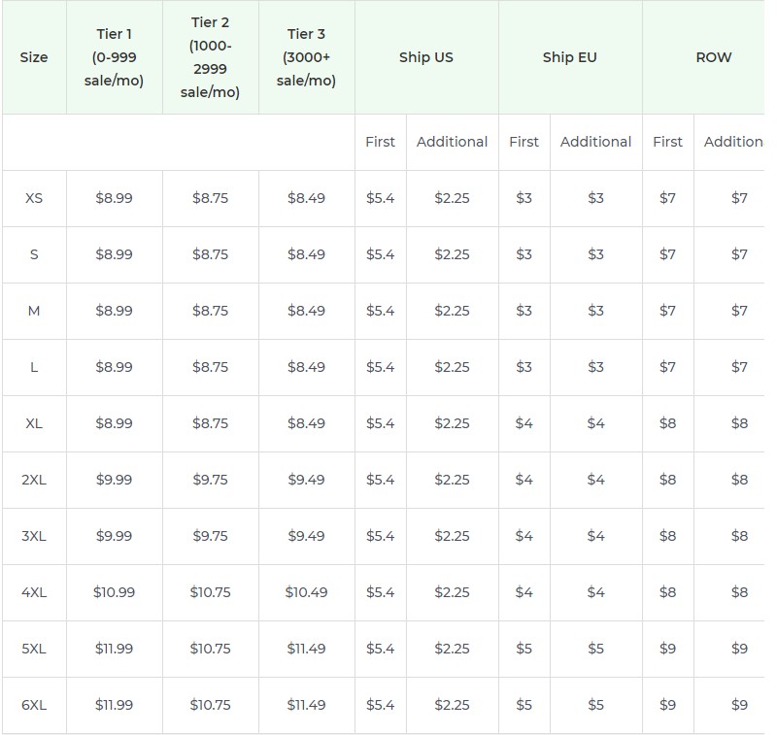The image size is (777, 735).
Task: Select the 6XL size row label
Action: point(34,705)
